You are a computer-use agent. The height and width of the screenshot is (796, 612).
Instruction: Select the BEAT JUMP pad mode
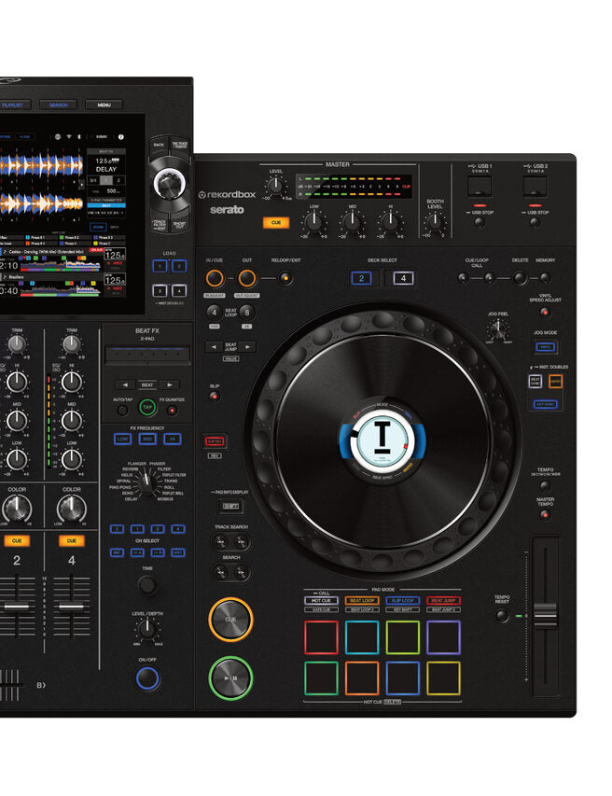pos(443,600)
